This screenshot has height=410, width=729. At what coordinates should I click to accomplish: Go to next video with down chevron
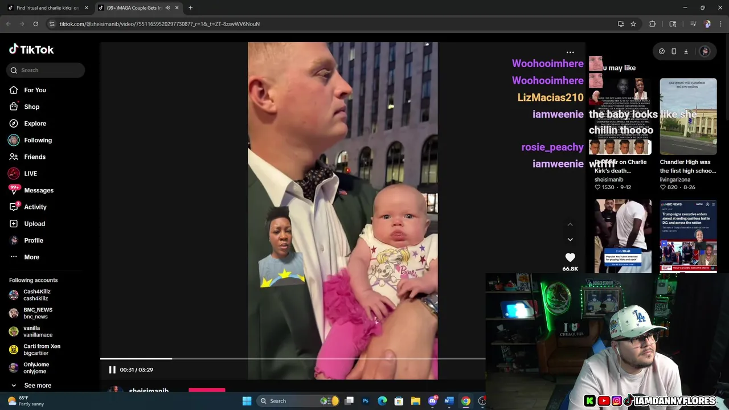pyautogui.click(x=570, y=239)
